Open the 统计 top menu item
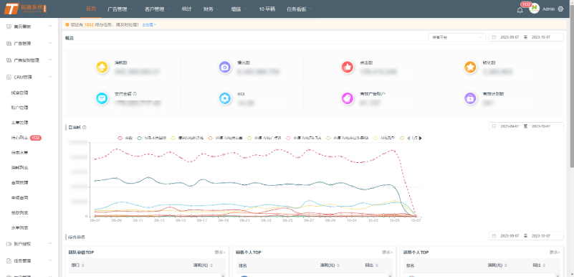 (187, 9)
